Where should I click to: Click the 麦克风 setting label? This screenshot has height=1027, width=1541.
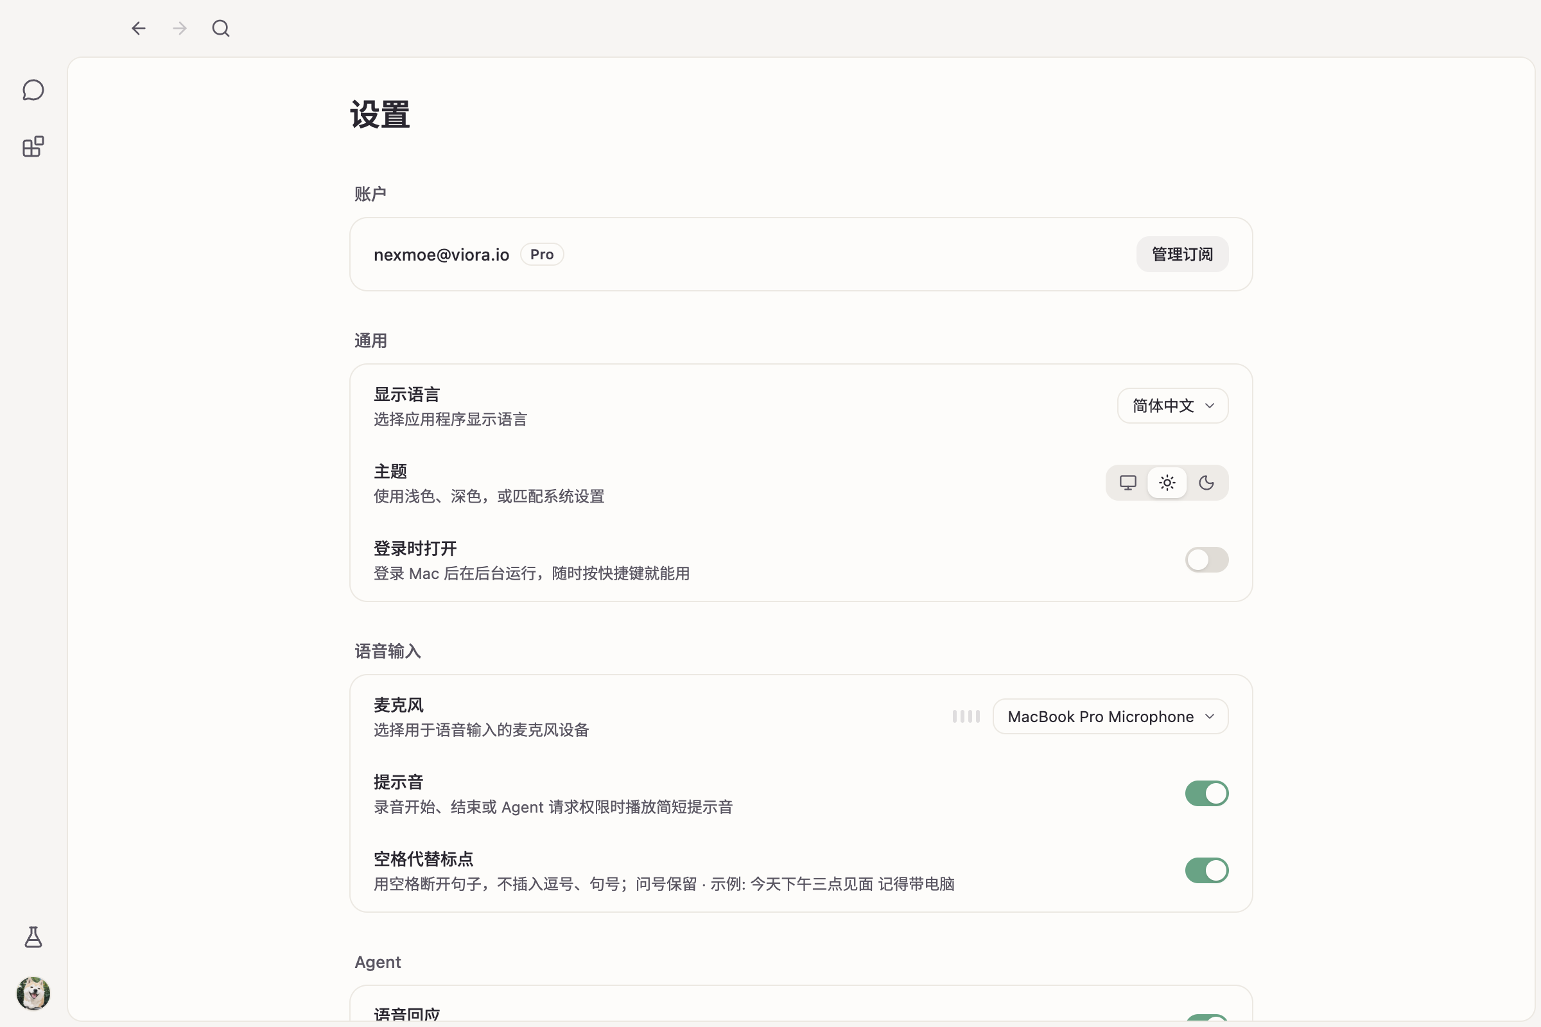[398, 705]
